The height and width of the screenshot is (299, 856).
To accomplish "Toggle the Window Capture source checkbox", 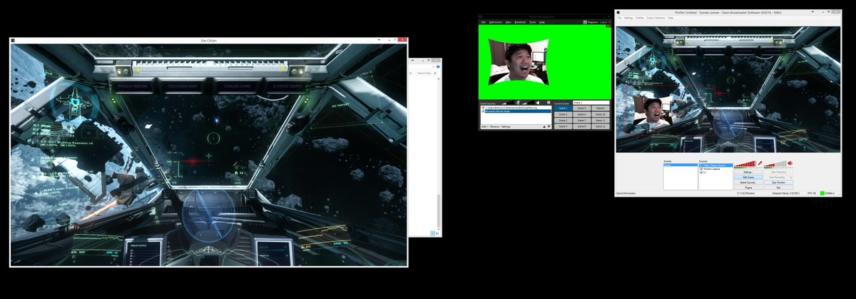I will (x=701, y=169).
